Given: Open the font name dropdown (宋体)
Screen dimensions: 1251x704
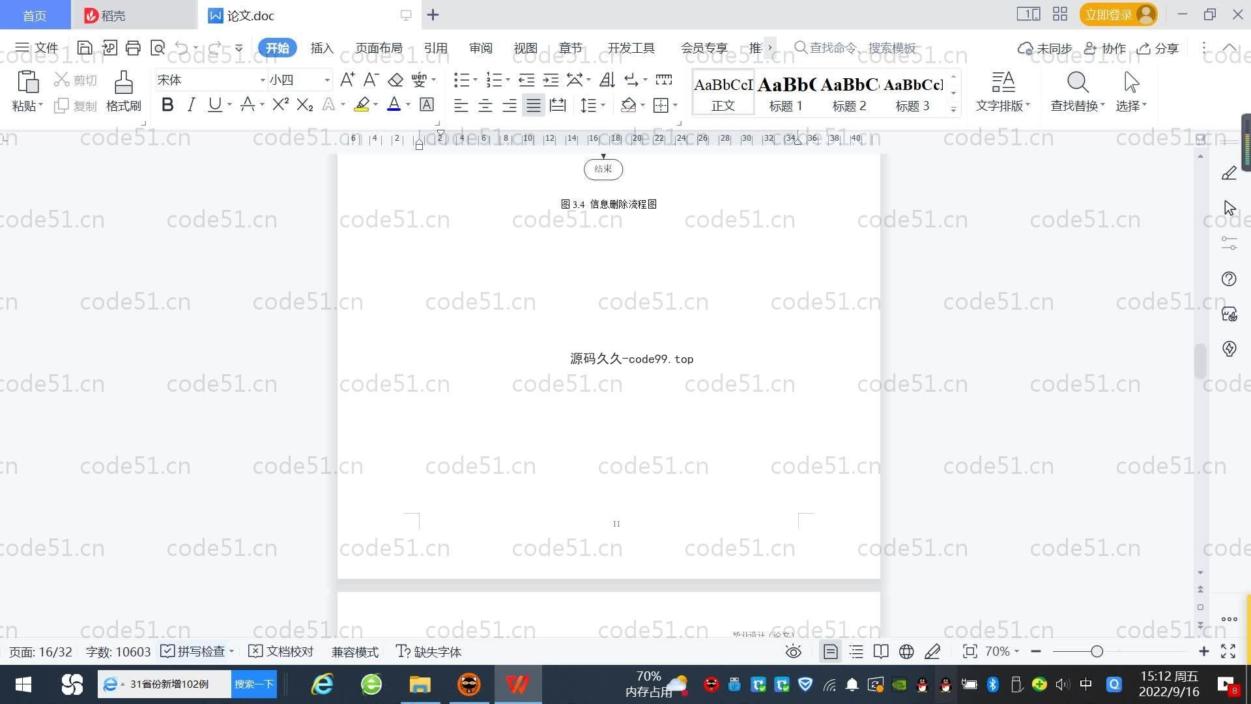Looking at the screenshot, I should 263,80.
